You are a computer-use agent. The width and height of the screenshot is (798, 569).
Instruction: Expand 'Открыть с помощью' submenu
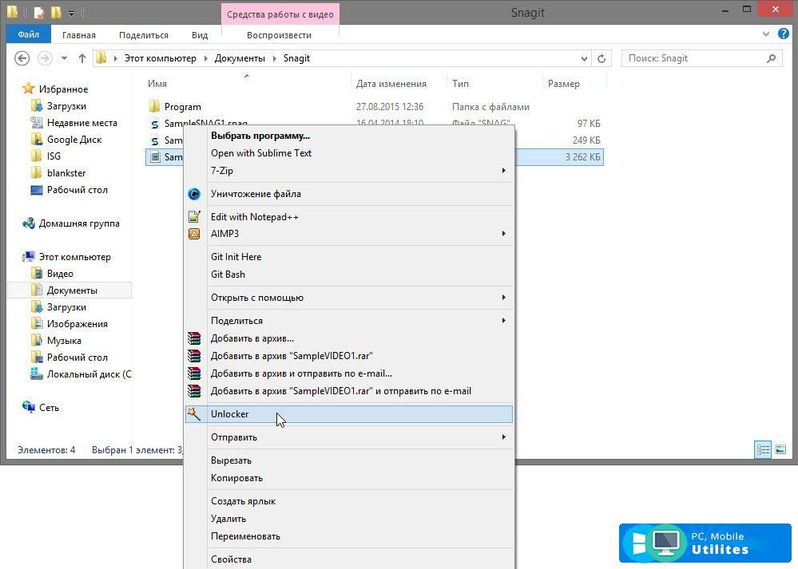(503, 298)
